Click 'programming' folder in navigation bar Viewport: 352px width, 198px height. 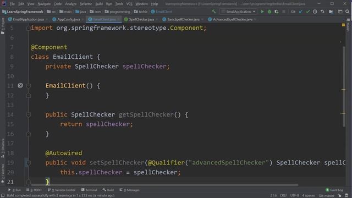(x=118, y=12)
